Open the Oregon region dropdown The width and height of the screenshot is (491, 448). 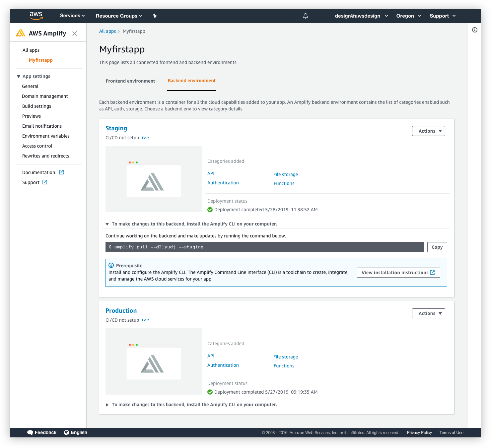coord(409,16)
